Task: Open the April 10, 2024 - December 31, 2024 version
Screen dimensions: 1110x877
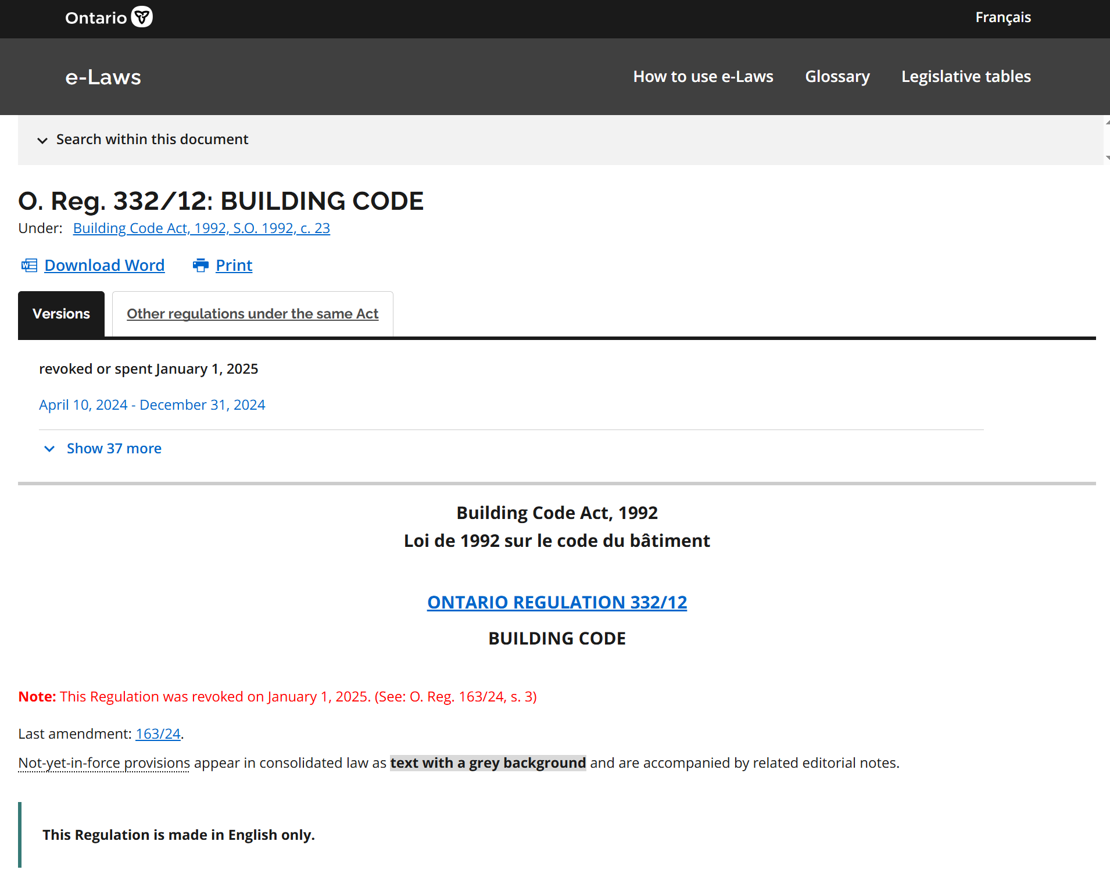Action: (152, 405)
